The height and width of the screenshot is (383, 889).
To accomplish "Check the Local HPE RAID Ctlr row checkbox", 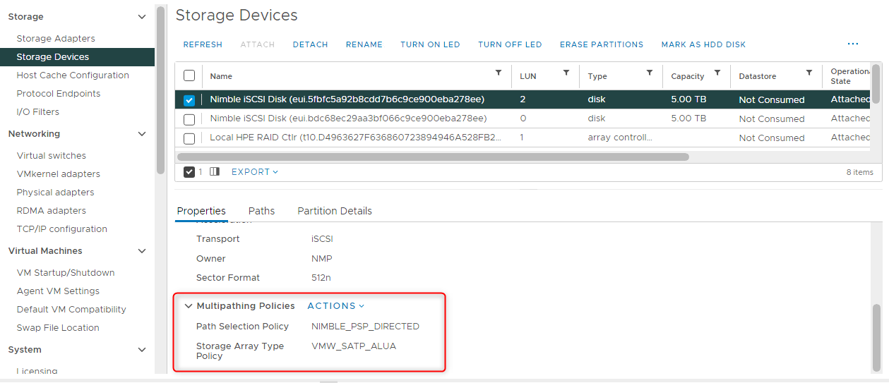I will click(x=189, y=138).
